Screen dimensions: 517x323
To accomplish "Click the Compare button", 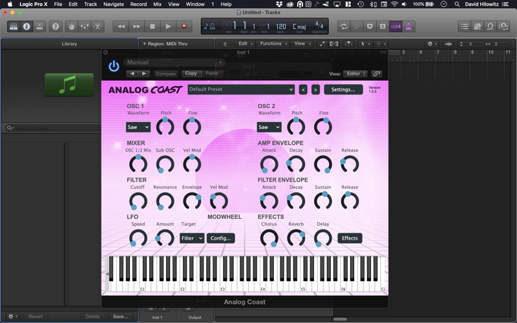I will coord(165,74).
